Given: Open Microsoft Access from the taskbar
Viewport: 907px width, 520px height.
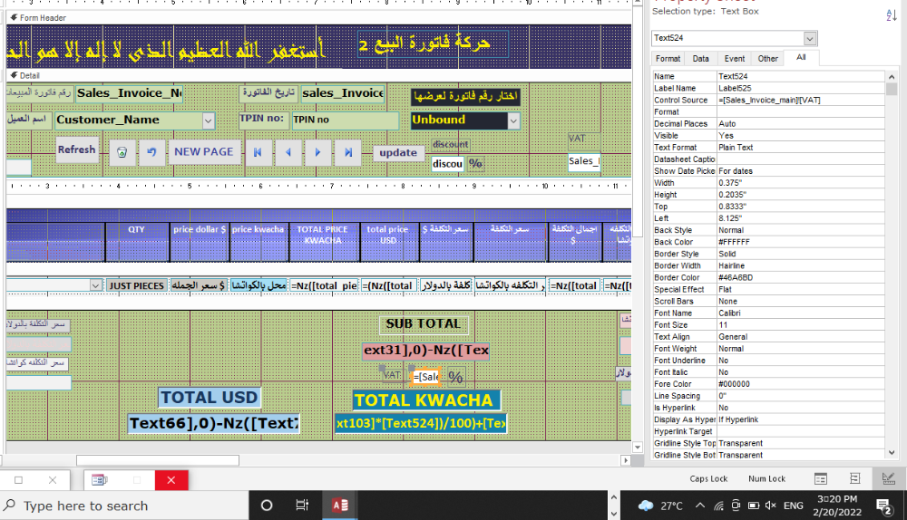Looking at the screenshot, I should tap(340, 506).
